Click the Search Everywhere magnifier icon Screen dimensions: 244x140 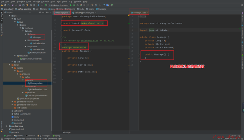pos(242,5)
